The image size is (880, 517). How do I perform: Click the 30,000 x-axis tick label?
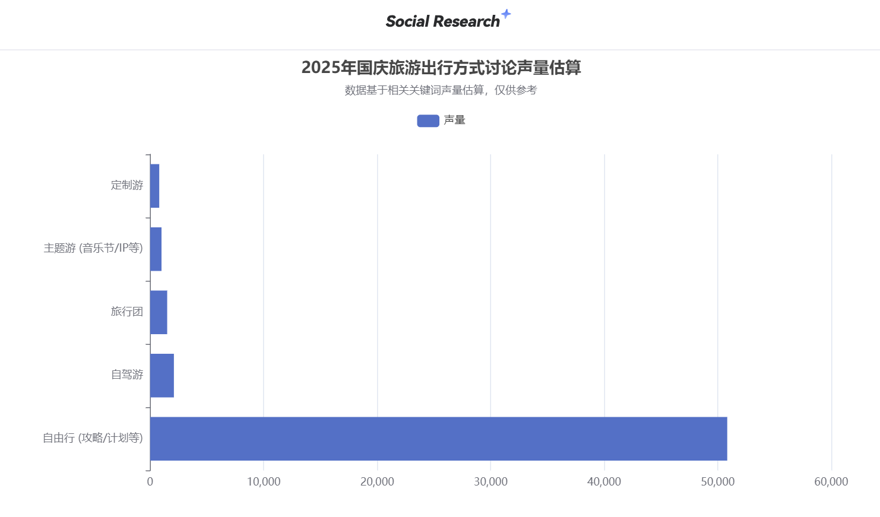(x=490, y=482)
